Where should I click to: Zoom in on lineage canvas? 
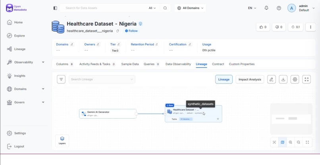(290, 142)
